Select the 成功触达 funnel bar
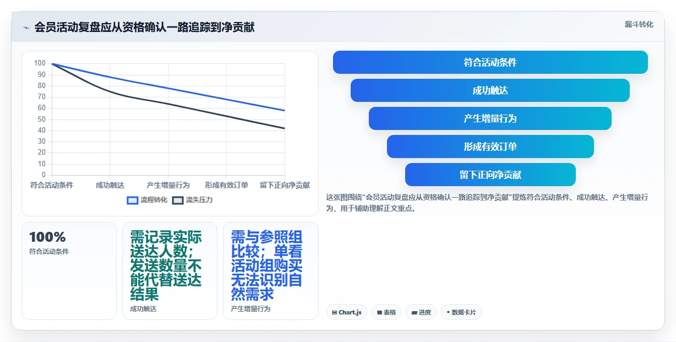 pyautogui.click(x=490, y=90)
